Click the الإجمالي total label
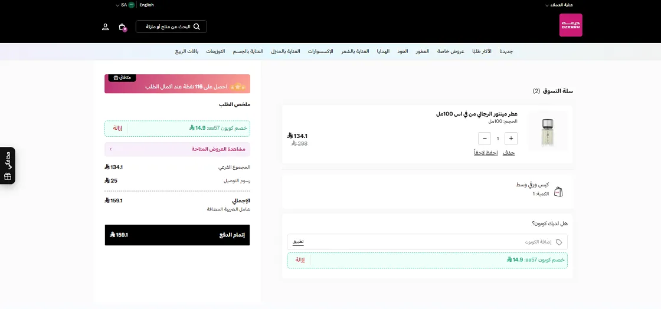Screen dimensions: 661x309 coord(241,201)
